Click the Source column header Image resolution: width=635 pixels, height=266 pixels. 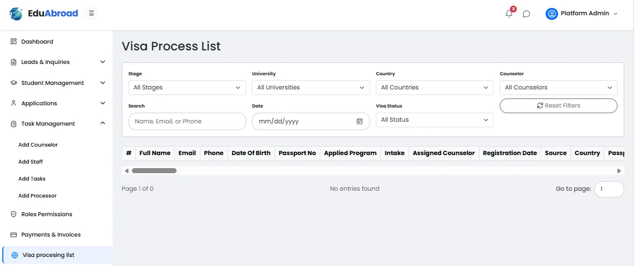556,153
